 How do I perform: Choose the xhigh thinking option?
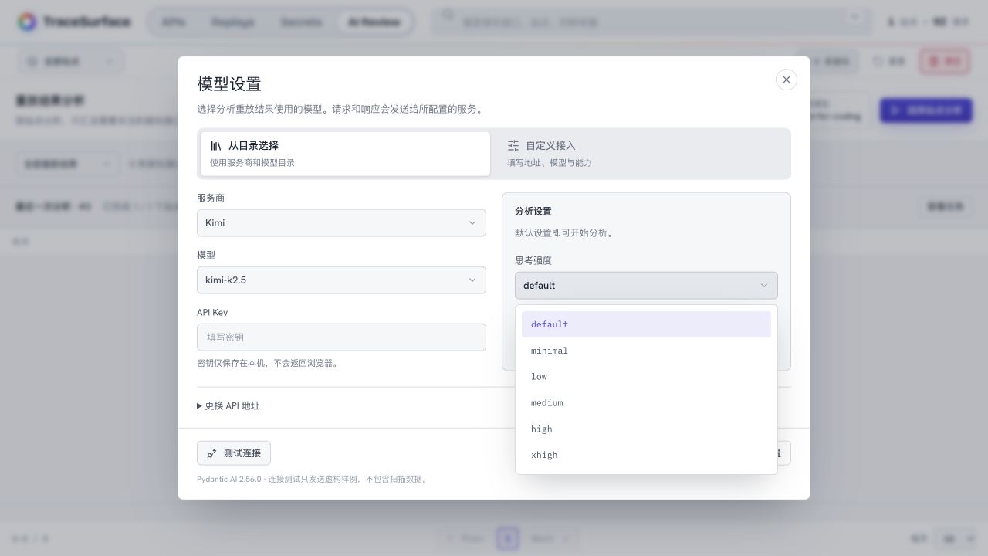click(x=646, y=456)
